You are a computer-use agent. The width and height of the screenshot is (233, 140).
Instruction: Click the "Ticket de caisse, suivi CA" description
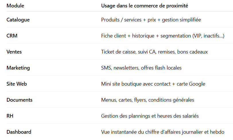click(x=129, y=52)
